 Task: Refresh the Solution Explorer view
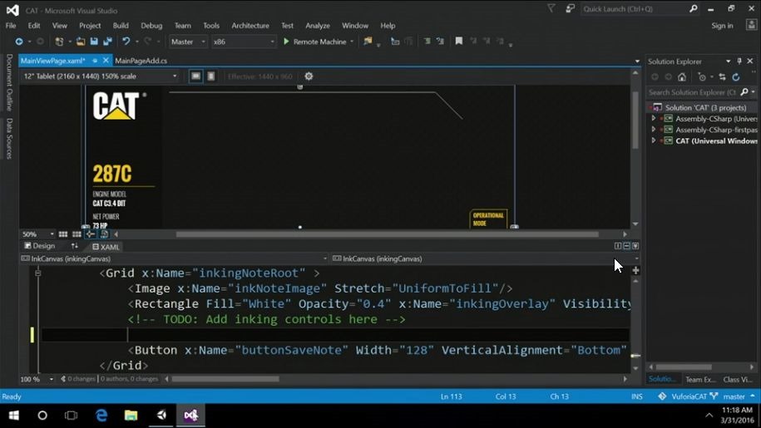(x=736, y=77)
